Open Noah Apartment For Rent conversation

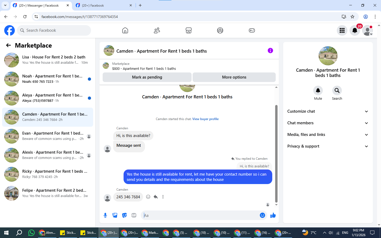48,79
